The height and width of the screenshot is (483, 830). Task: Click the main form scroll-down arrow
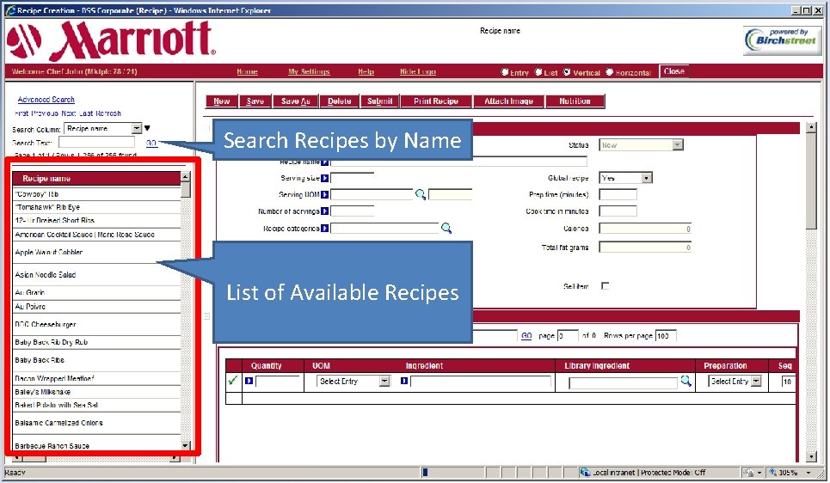(x=811, y=456)
